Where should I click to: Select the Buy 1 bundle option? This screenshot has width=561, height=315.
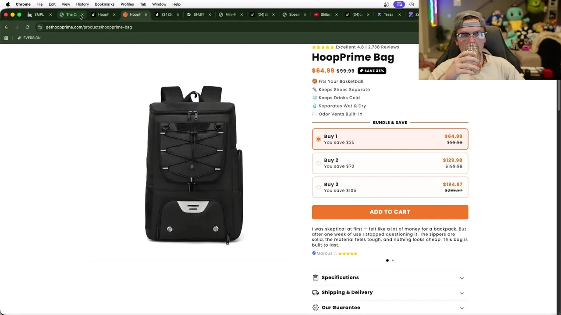coord(390,139)
